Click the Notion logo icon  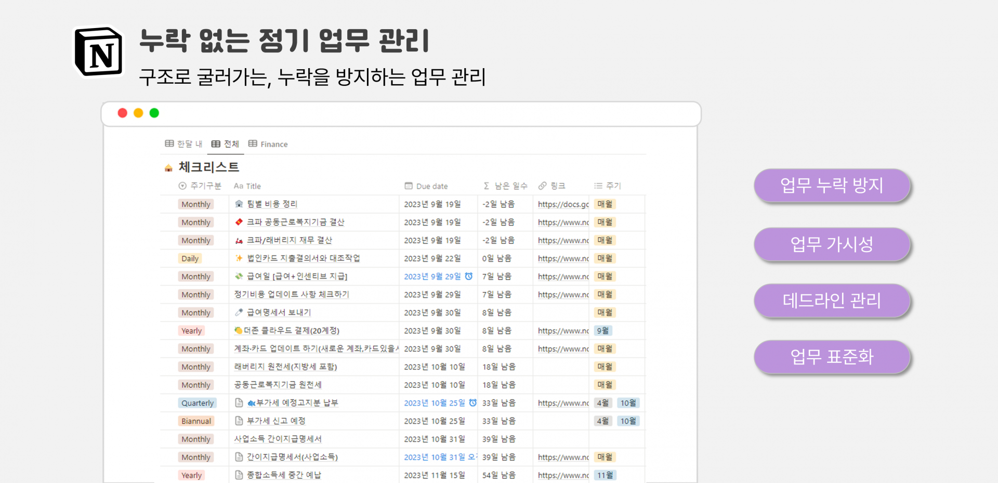(x=99, y=51)
